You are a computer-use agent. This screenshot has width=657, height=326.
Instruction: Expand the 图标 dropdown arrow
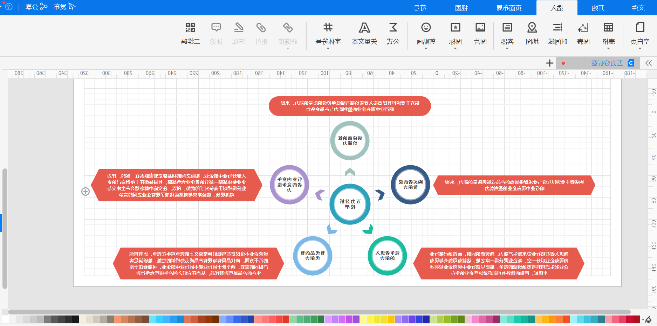pyautogui.click(x=455, y=49)
